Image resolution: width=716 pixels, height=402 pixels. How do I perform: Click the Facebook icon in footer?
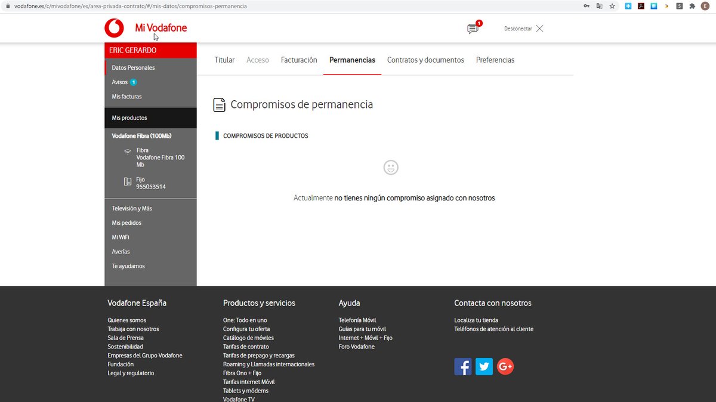pyautogui.click(x=463, y=366)
